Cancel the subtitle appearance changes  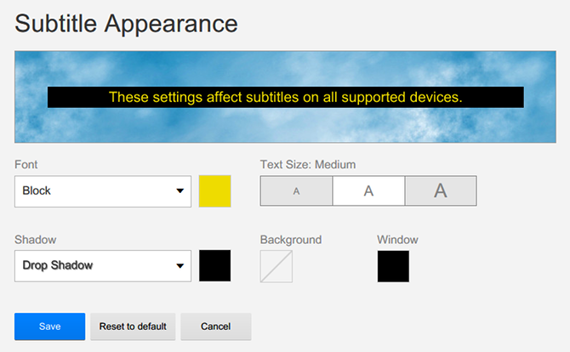point(216,326)
